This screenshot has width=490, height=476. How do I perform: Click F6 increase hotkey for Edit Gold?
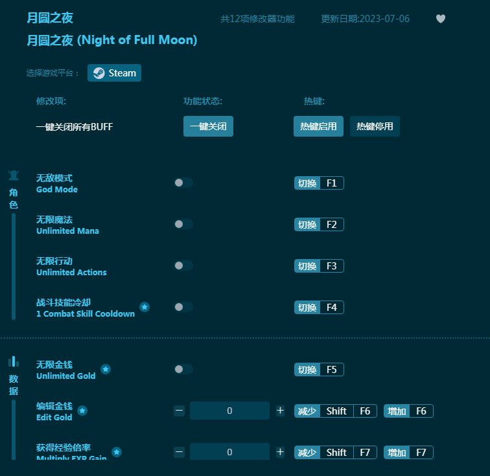pos(408,411)
